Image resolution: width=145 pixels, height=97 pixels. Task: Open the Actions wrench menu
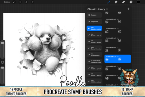point(14,2)
